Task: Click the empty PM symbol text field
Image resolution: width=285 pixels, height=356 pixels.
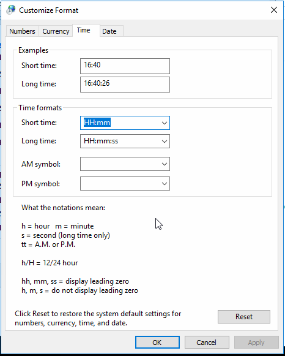Action: point(120,183)
